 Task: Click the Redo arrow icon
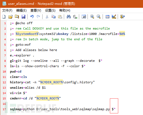click(38, 17)
